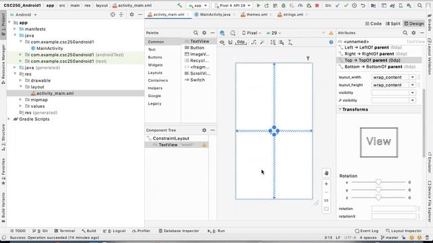
Task: Open the visibility dropdown arrow
Action: point(412,93)
